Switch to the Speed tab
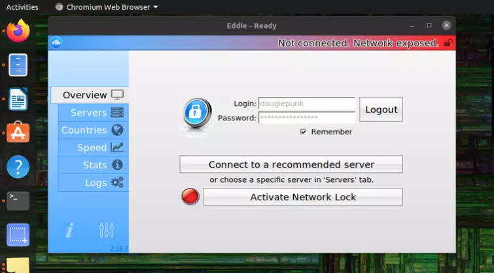This screenshot has height=273, width=494. pyautogui.click(x=94, y=147)
